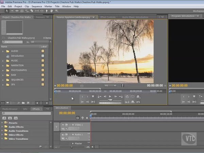
Task: Select the PHOTOGRAPHS bin in Project panel
Action: (x=19, y=70)
